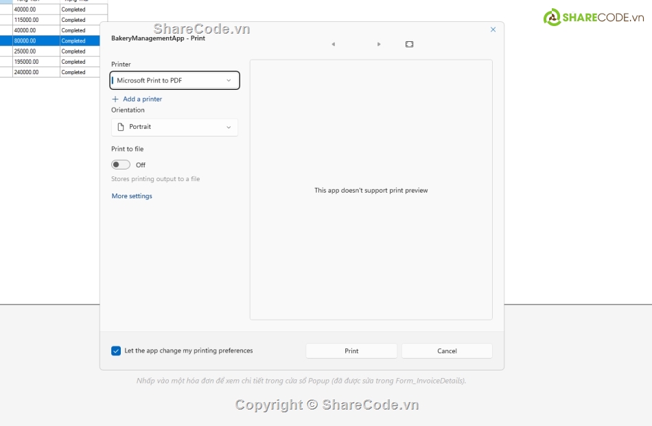Click the Completed status beside 25000.00
The width and height of the screenshot is (652, 426).
(x=83, y=51)
